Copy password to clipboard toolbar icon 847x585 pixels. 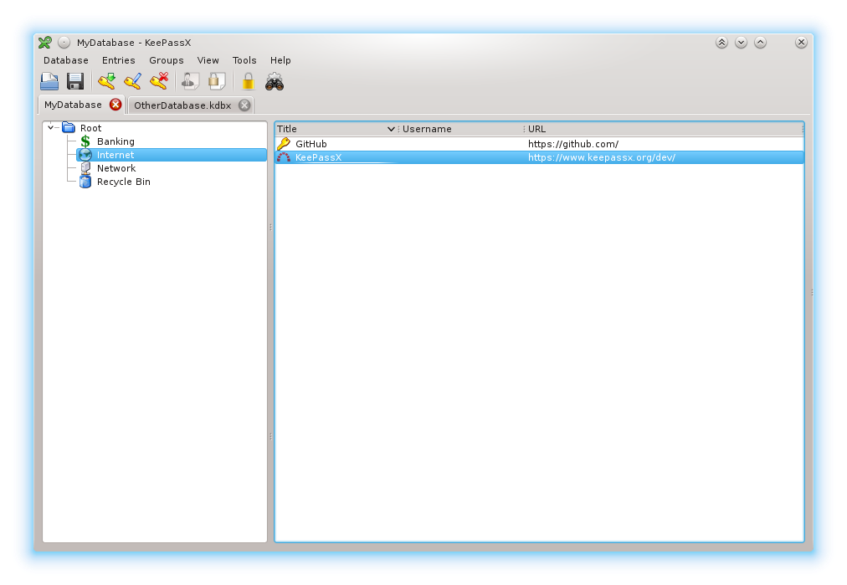click(217, 81)
